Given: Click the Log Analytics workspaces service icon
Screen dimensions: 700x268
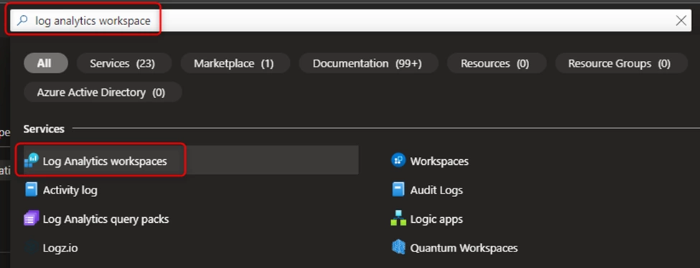Looking at the screenshot, I should [x=32, y=161].
